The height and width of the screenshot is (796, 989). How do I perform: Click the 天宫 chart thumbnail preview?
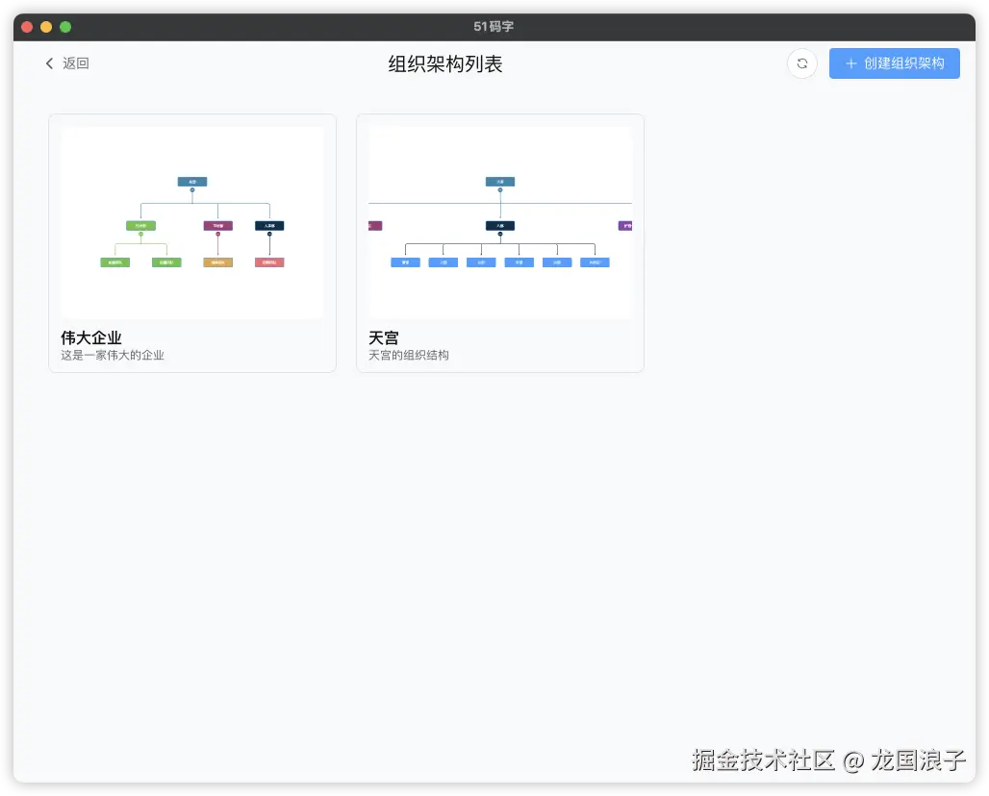tap(500, 221)
